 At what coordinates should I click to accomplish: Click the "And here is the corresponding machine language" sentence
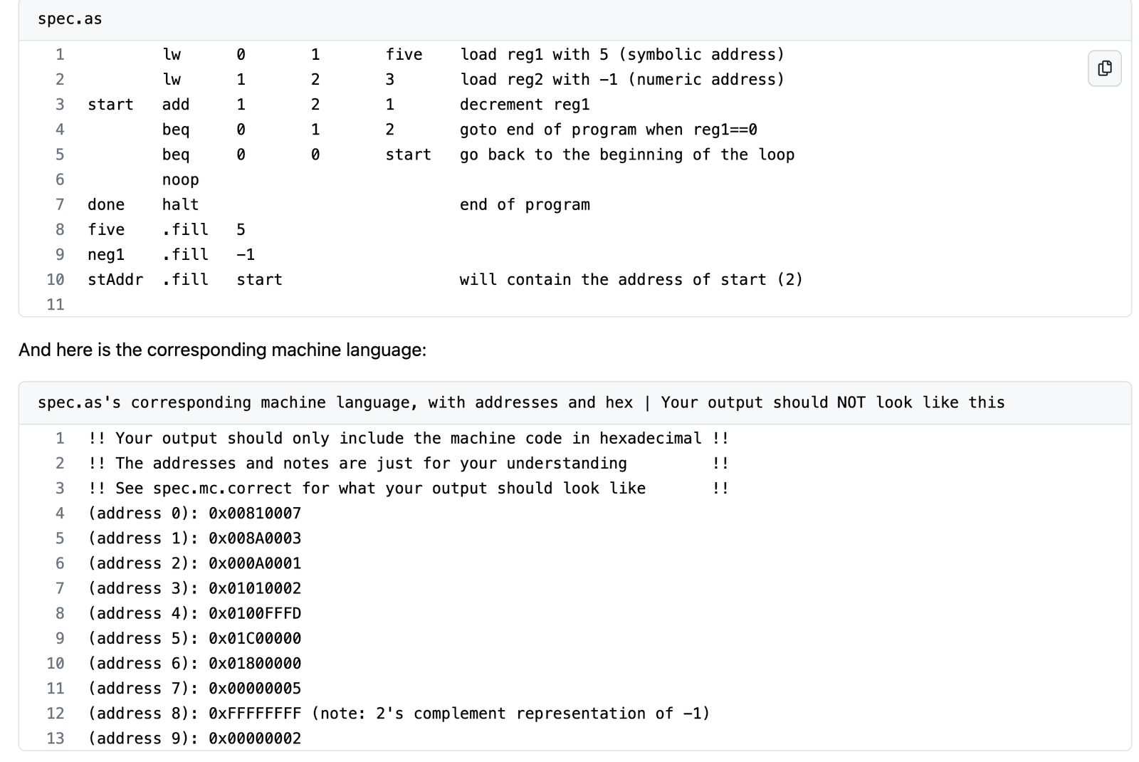(x=222, y=350)
